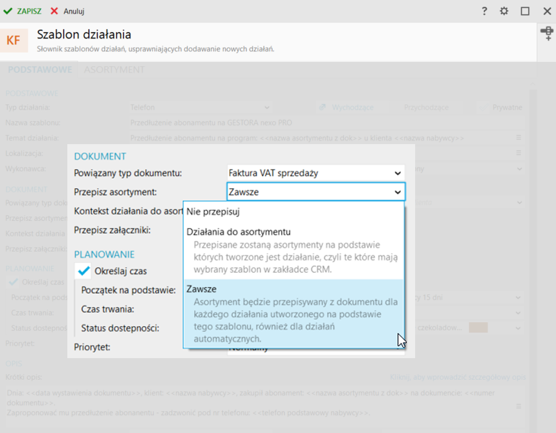Switch to the ASORTYMENT tab
The height and width of the screenshot is (433, 556).
(114, 70)
